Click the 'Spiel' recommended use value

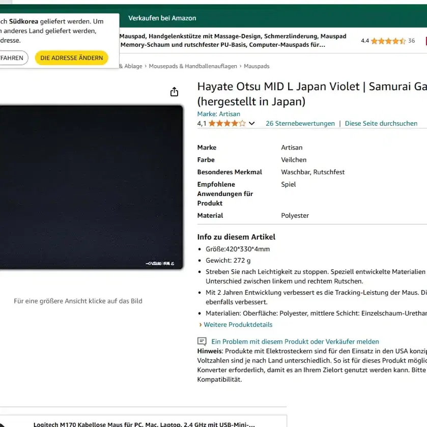coord(289,184)
